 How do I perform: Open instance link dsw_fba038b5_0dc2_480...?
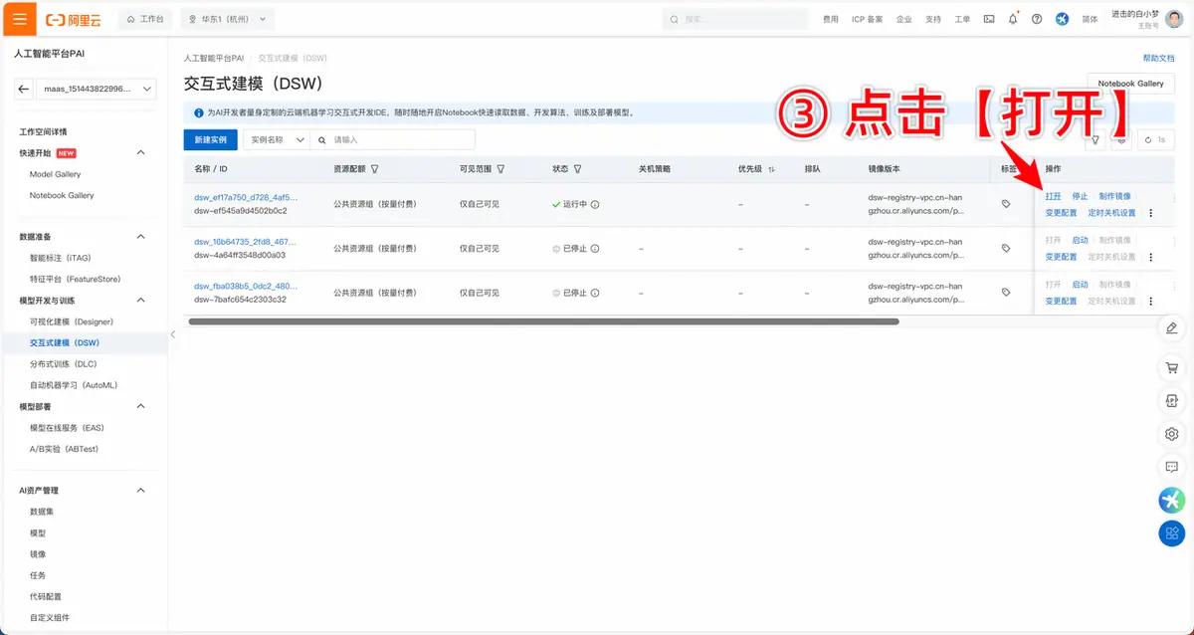coord(246,286)
